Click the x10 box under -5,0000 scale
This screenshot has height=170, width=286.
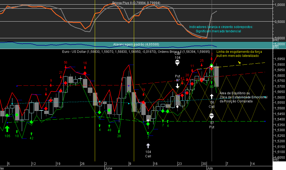pyautogui.click(x=275, y=47)
